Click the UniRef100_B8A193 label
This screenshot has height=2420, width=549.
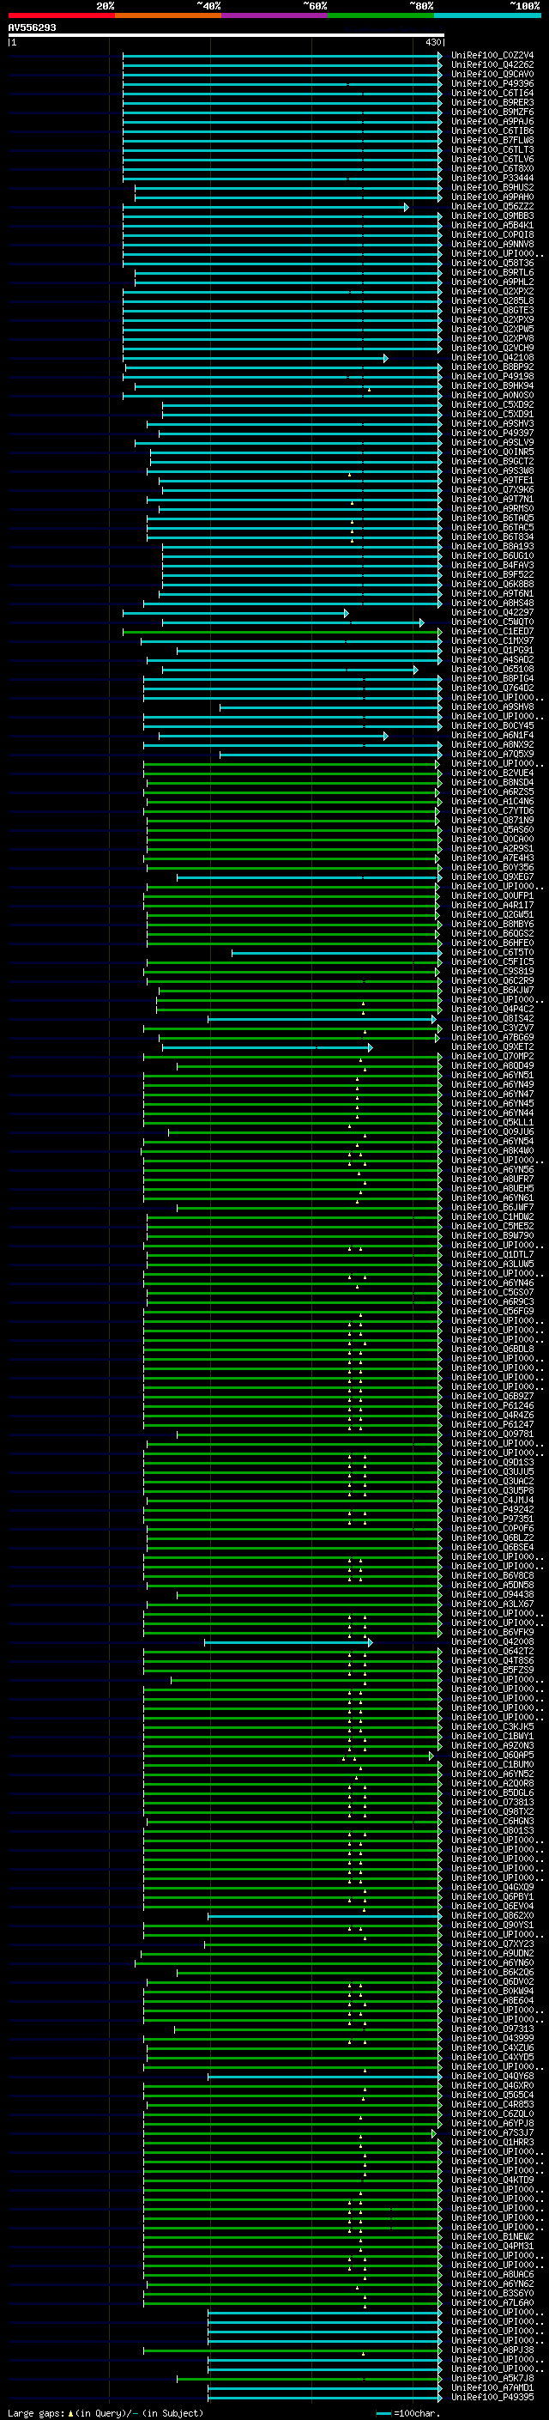point(492,547)
